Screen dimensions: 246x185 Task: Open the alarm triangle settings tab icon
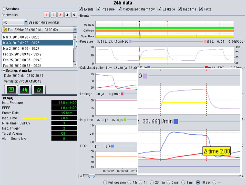[x=38, y=90]
